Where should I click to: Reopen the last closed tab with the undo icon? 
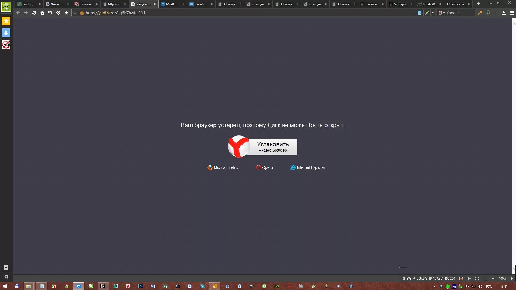[50, 13]
